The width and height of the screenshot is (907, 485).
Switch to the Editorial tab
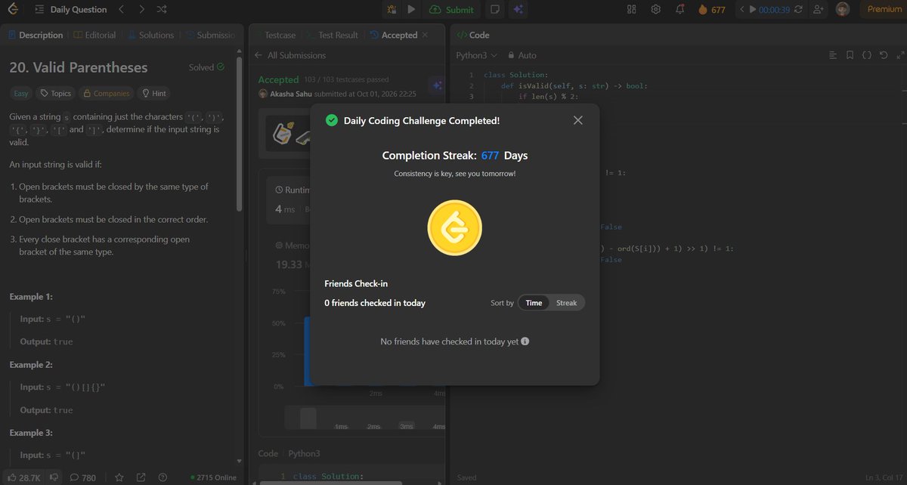click(x=95, y=35)
